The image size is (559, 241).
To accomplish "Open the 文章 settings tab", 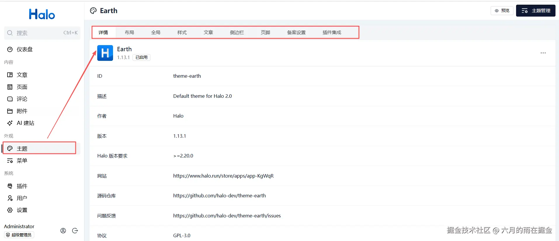I will (208, 32).
